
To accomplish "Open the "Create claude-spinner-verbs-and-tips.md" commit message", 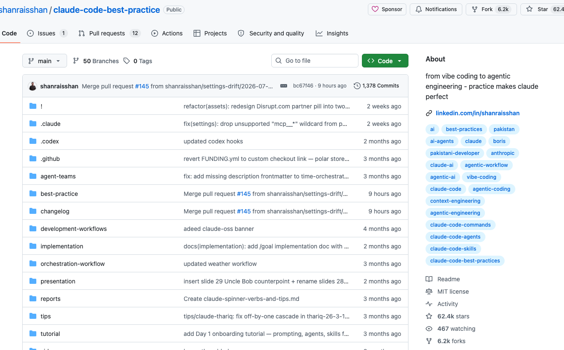I will point(241,299).
